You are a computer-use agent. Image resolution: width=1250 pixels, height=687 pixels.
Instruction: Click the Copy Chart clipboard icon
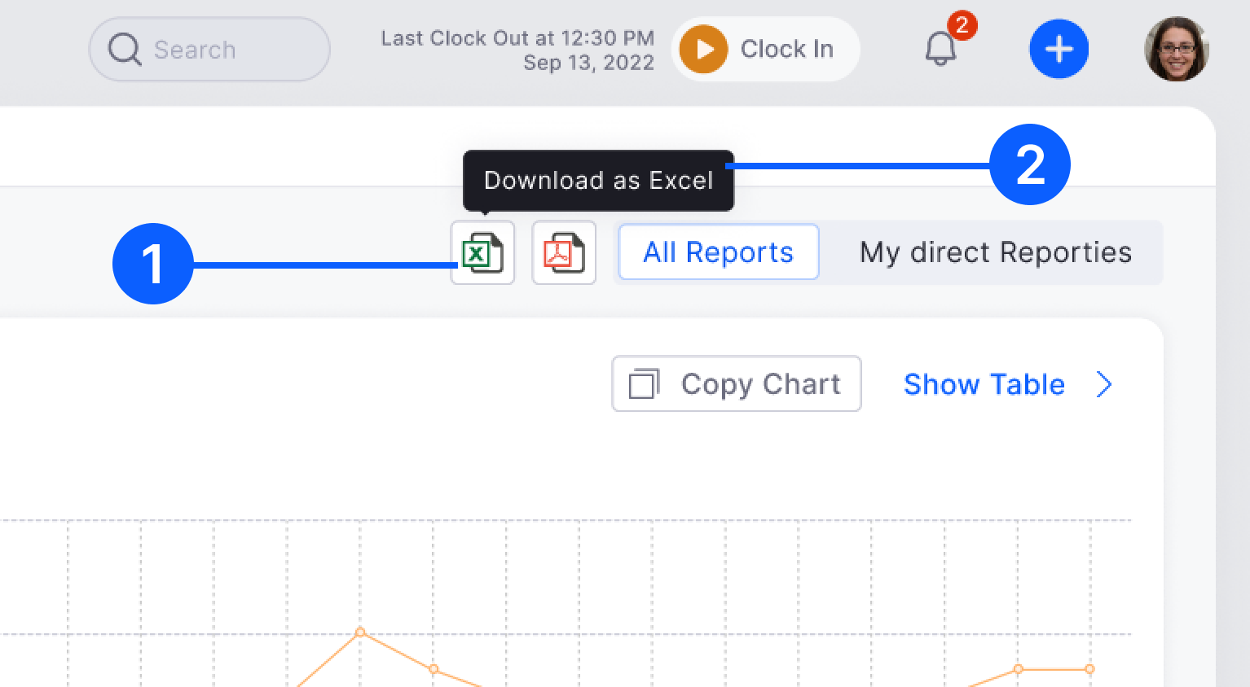click(644, 383)
